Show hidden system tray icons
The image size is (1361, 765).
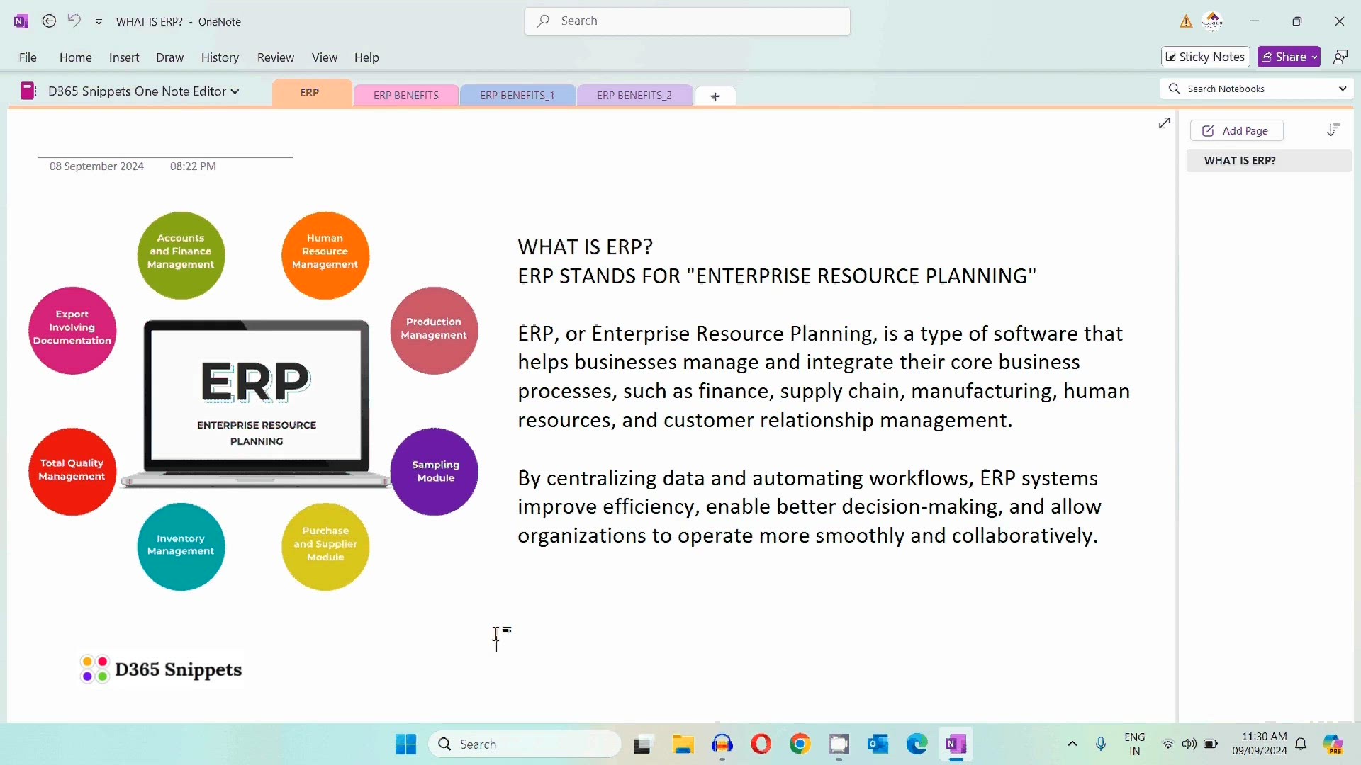tap(1072, 744)
